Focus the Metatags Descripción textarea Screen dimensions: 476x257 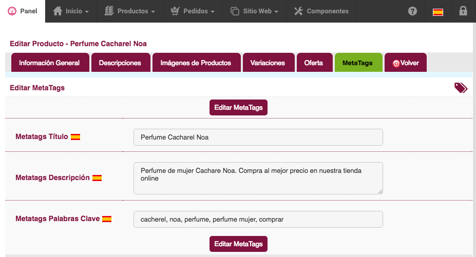(x=258, y=178)
